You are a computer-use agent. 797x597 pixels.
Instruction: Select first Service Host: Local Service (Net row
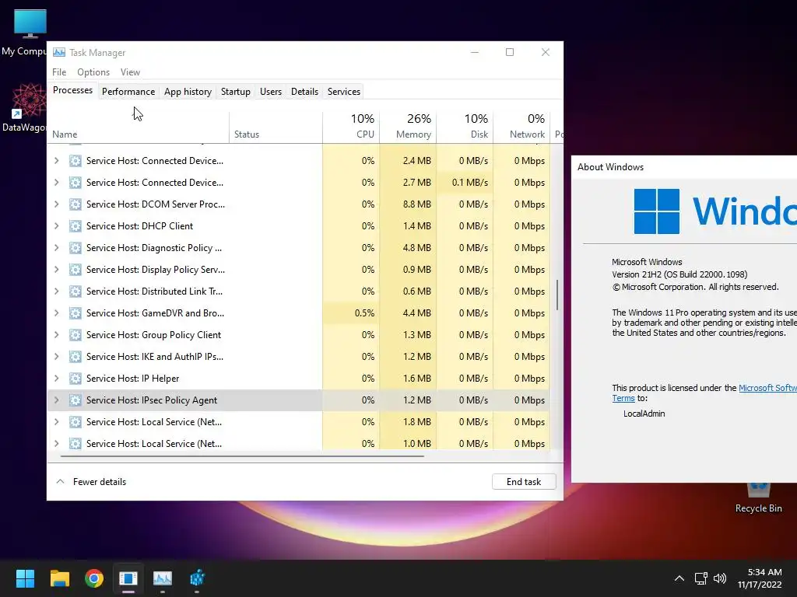pyautogui.click(x=299, y=422)
